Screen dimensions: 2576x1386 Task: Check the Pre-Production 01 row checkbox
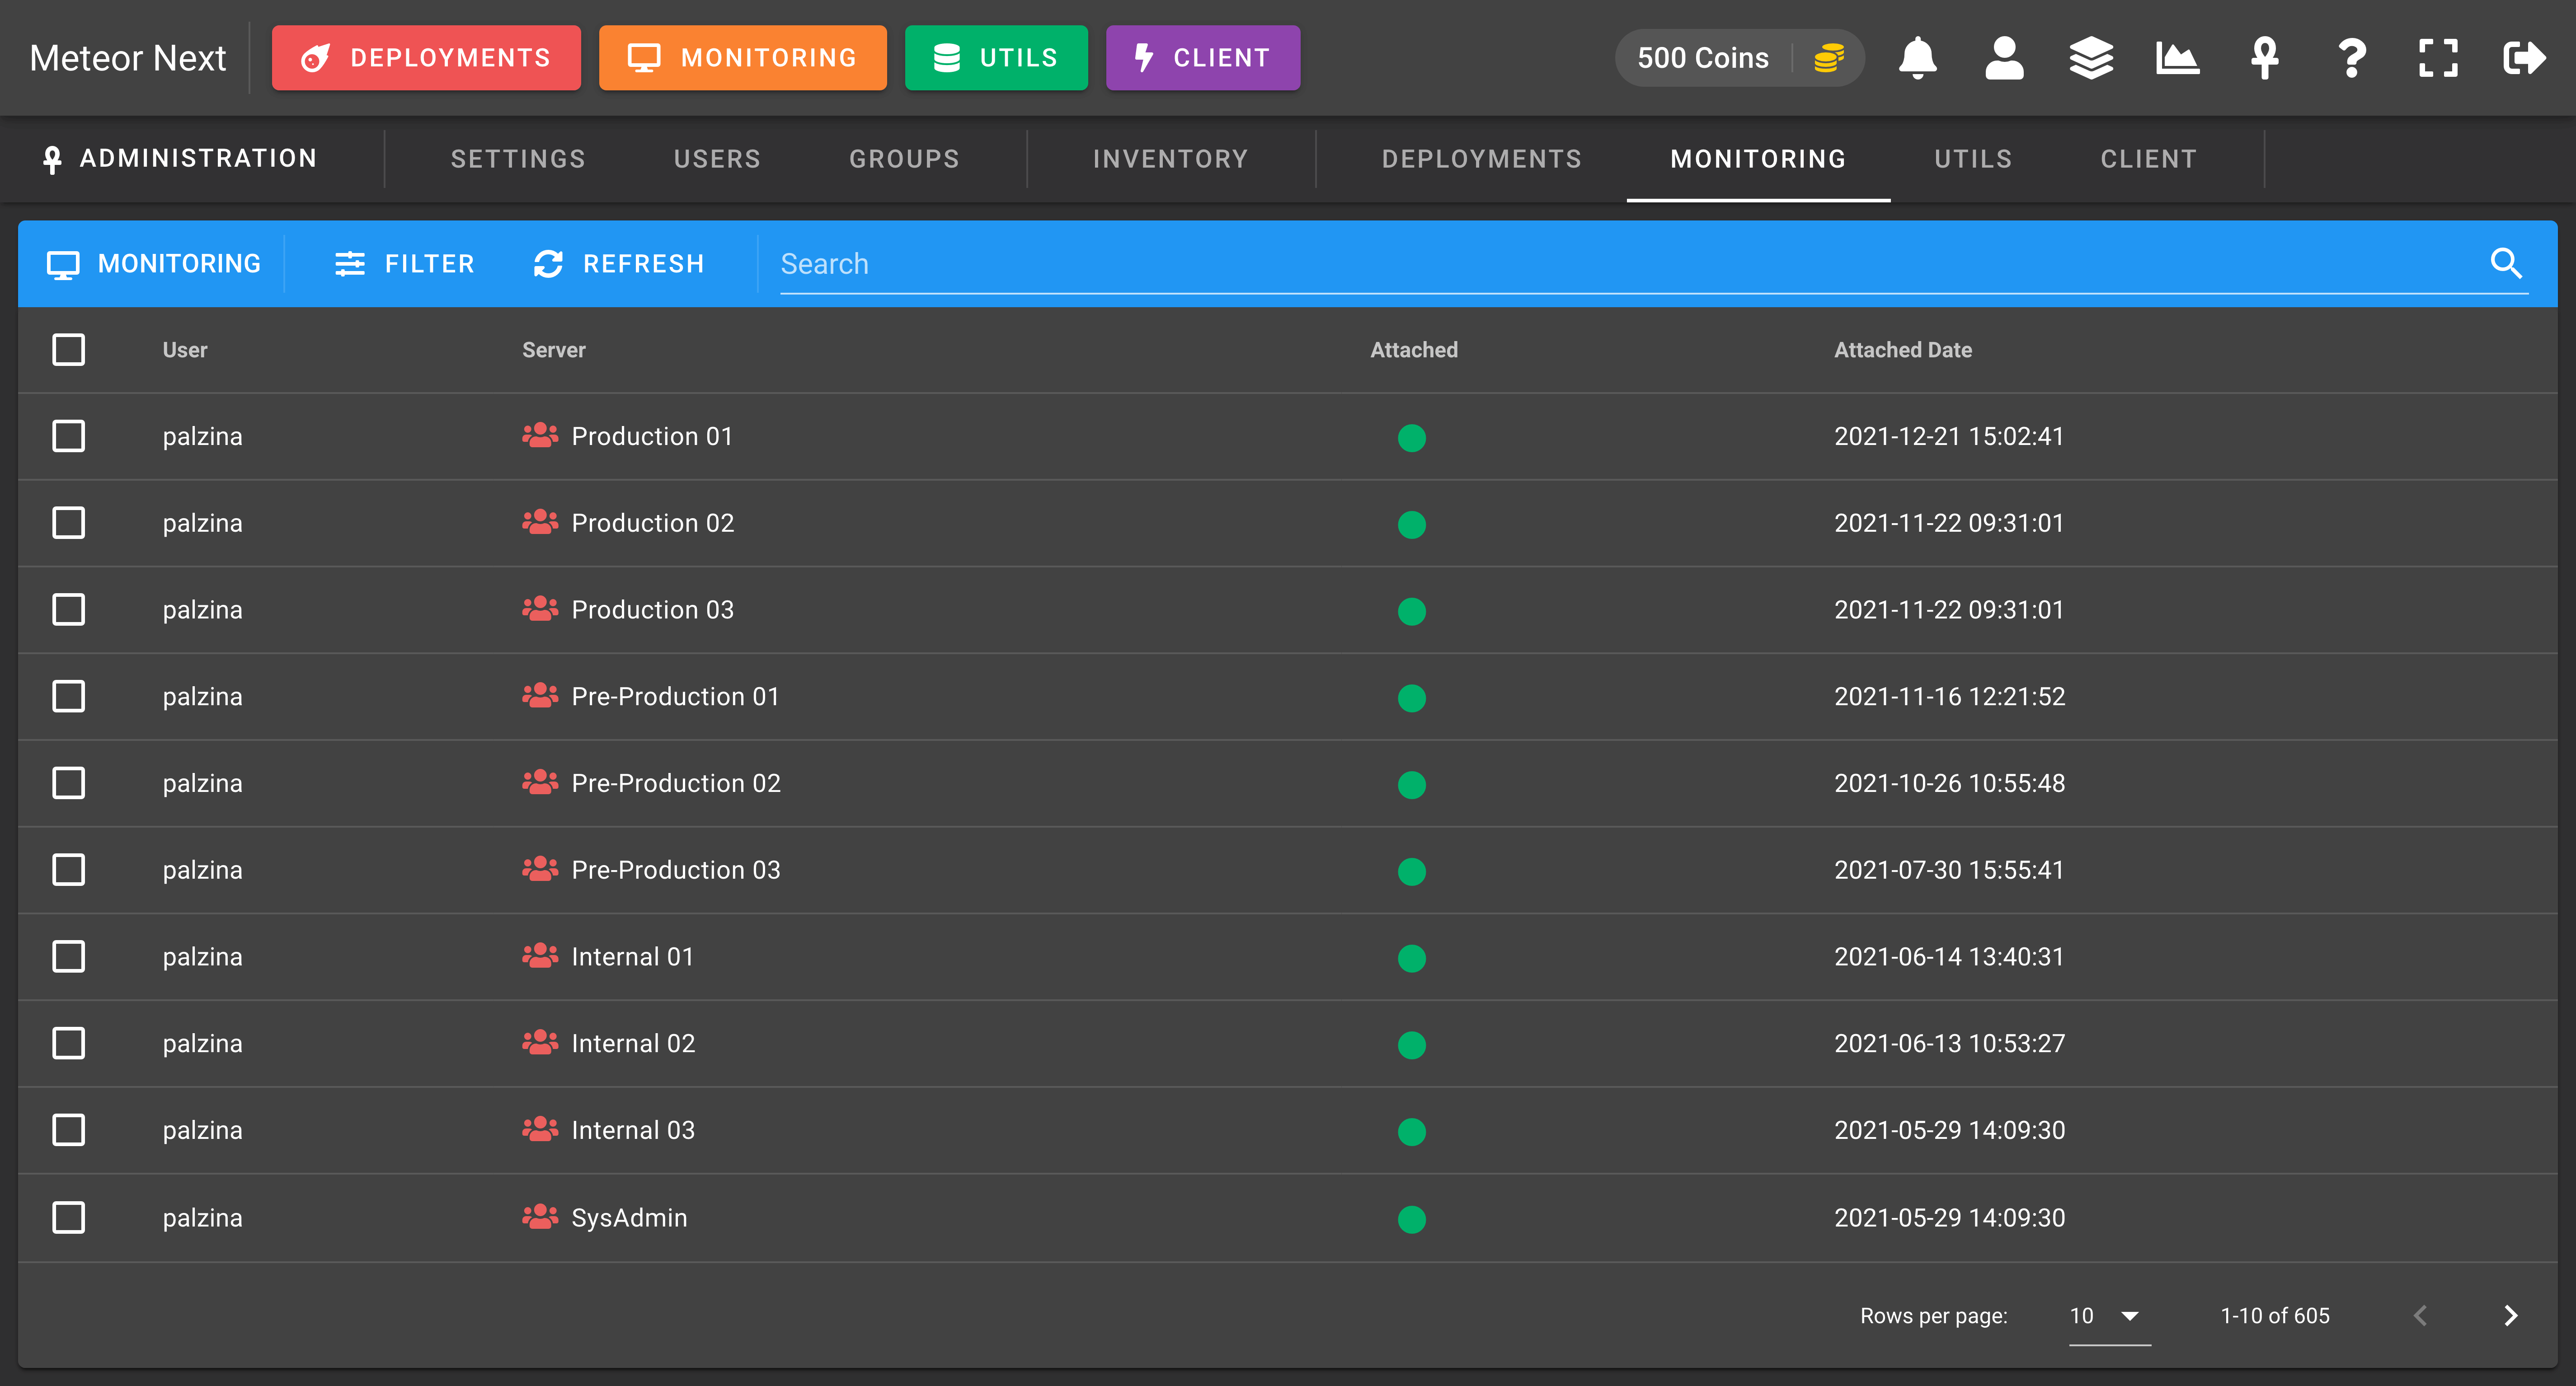click(68, 696)
